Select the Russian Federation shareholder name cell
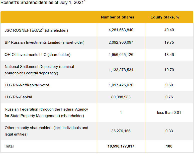194x154 pixels. tap(46, 113)
